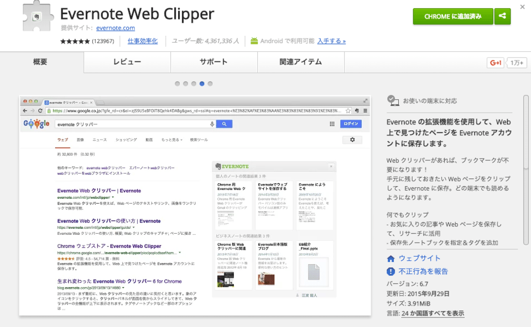Select the first screenshot carousel dot

(178, 84)
